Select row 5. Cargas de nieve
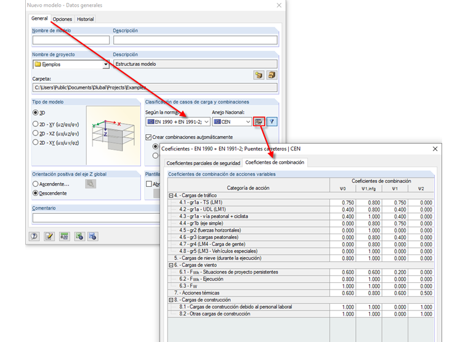Screen dimensions: 468x342 click(x=301, y=258)
